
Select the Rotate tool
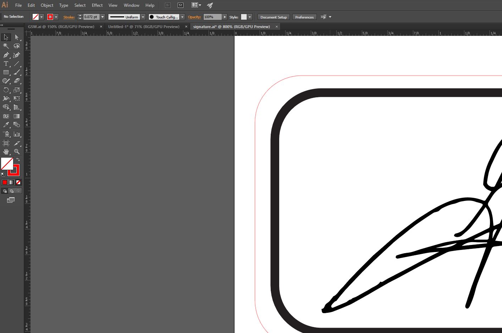tap(6, 90)
